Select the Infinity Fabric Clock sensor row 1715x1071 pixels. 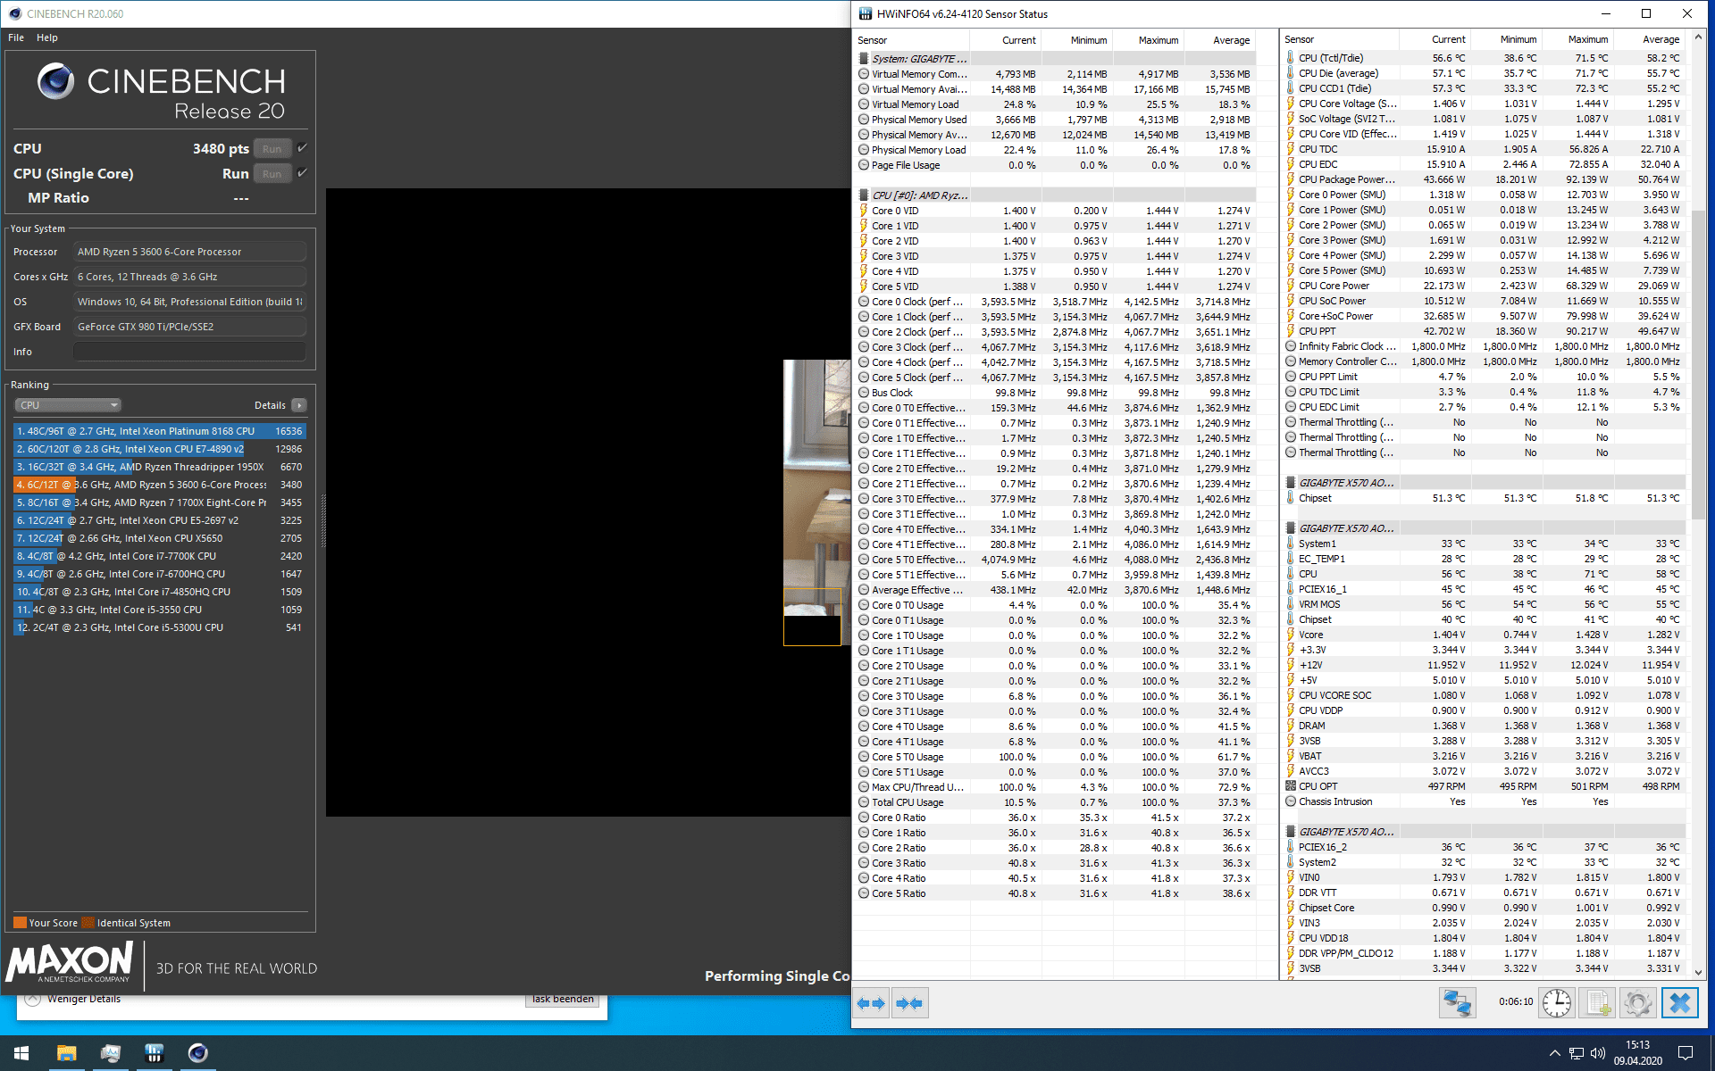(x=1485, y=346)
